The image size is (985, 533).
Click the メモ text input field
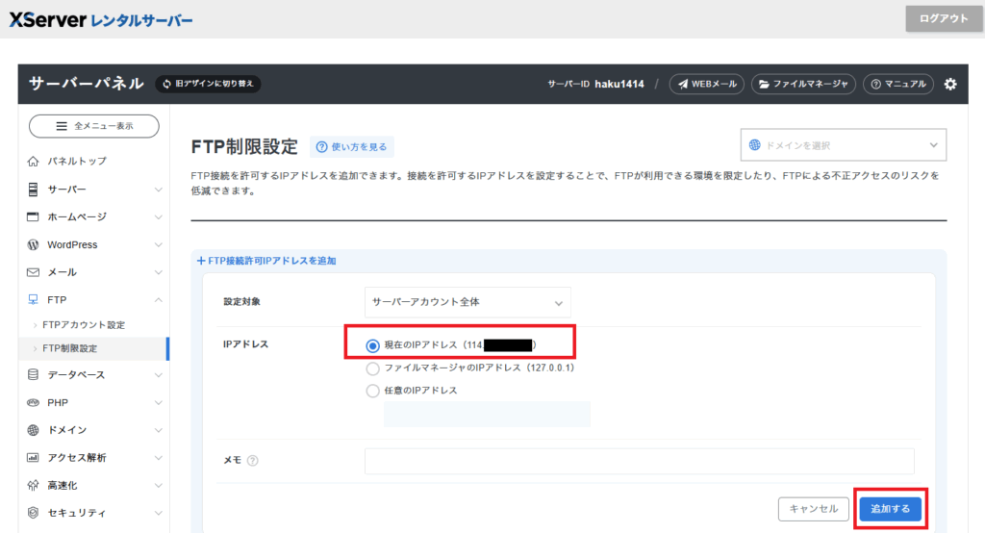639,461
